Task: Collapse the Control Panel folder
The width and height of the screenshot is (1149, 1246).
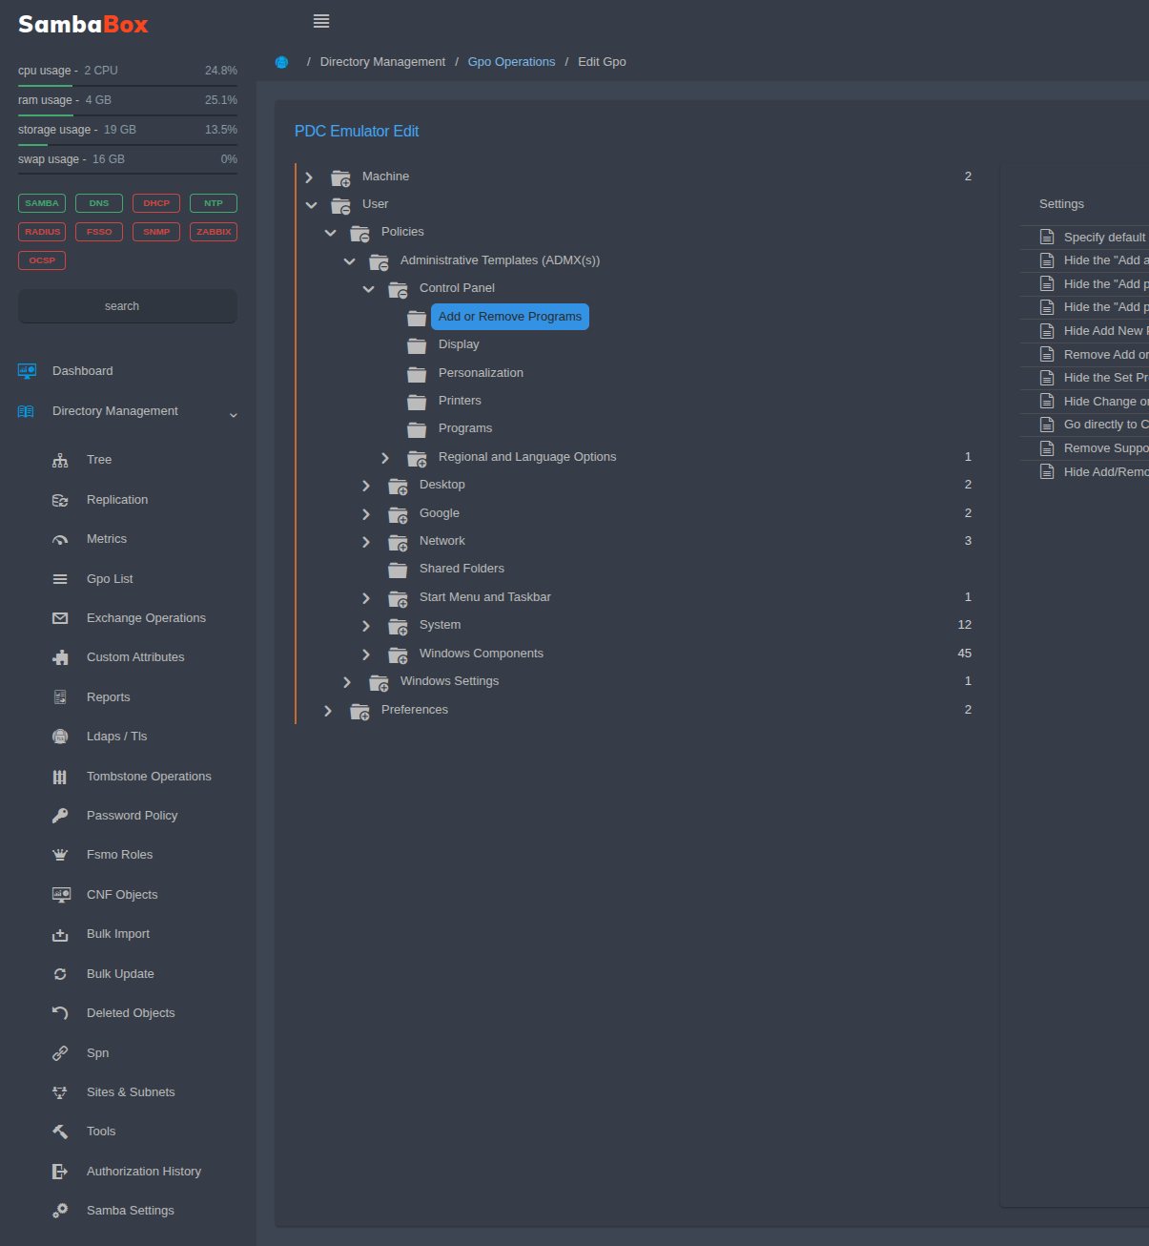Action: click(x=368, y=289)
